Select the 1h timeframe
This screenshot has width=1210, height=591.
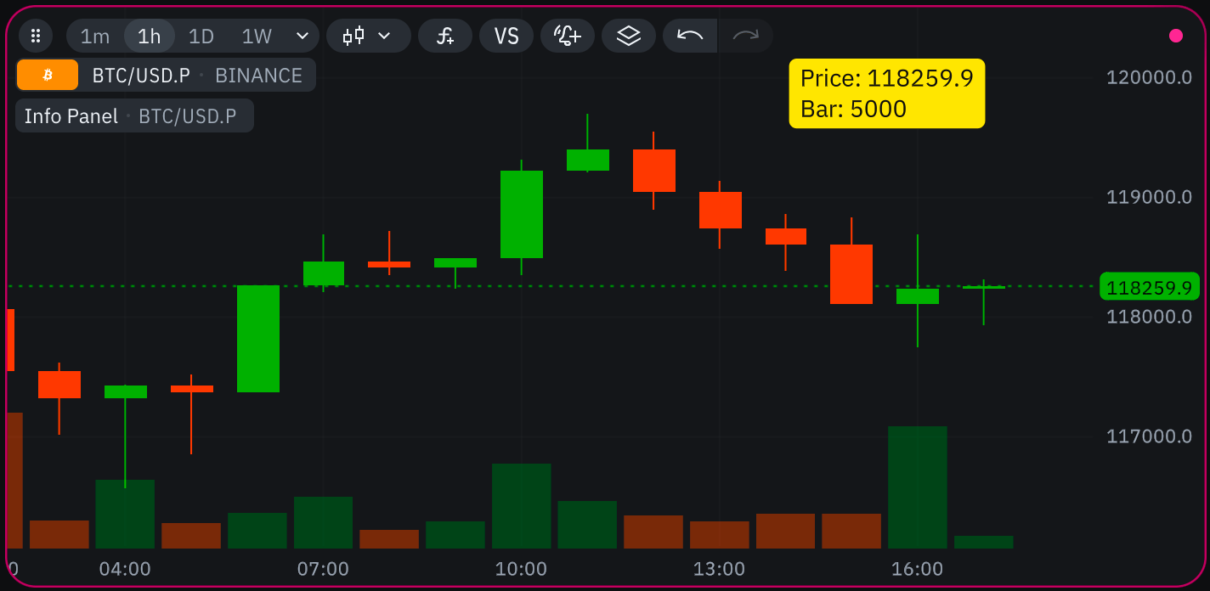tap(150, 37)
